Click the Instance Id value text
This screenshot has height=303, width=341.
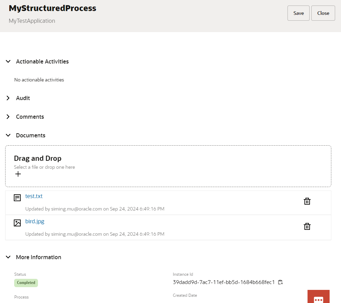coord(224,282)
